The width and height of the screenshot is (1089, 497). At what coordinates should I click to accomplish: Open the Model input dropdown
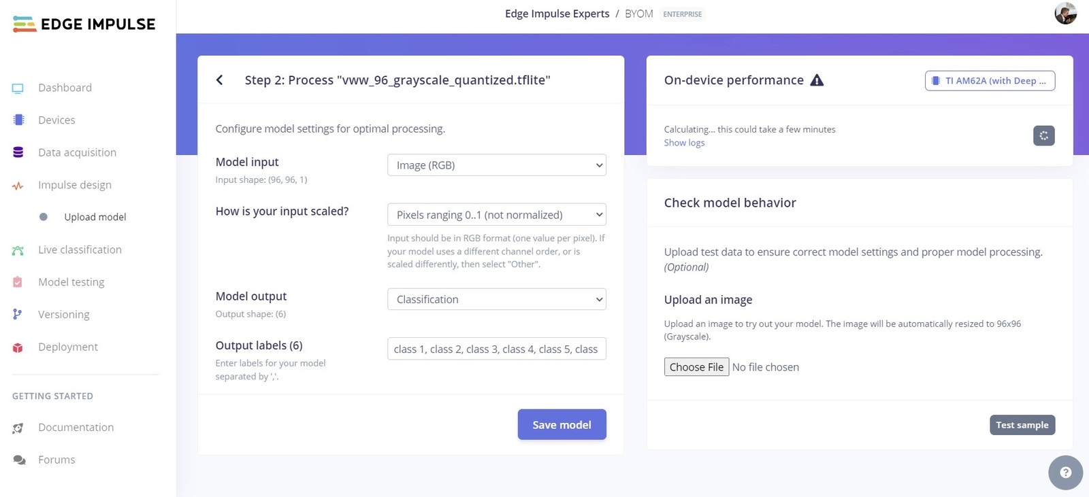[x=497, y=165]
